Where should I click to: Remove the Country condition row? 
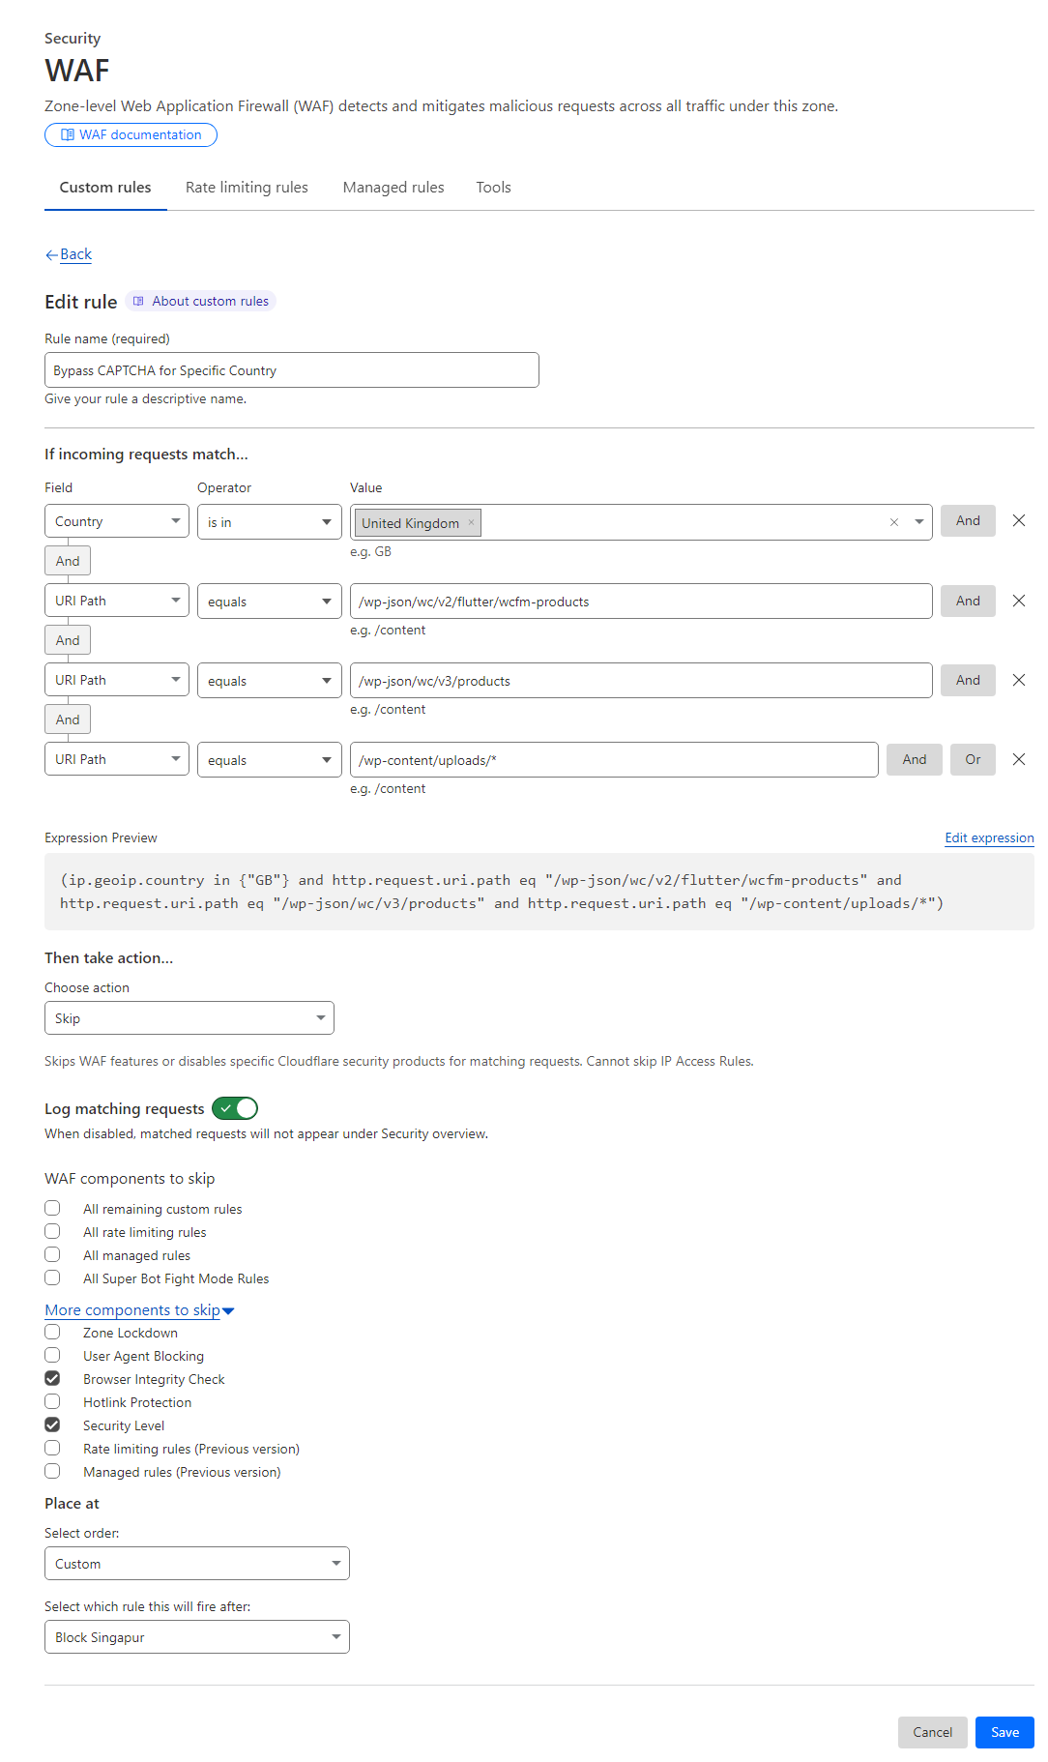1019,521
